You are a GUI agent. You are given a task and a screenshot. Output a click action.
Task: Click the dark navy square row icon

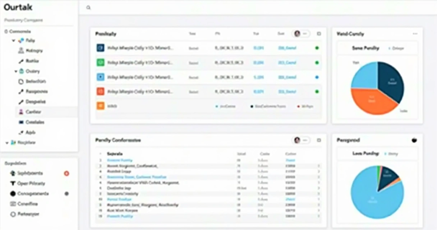point(100,48)
